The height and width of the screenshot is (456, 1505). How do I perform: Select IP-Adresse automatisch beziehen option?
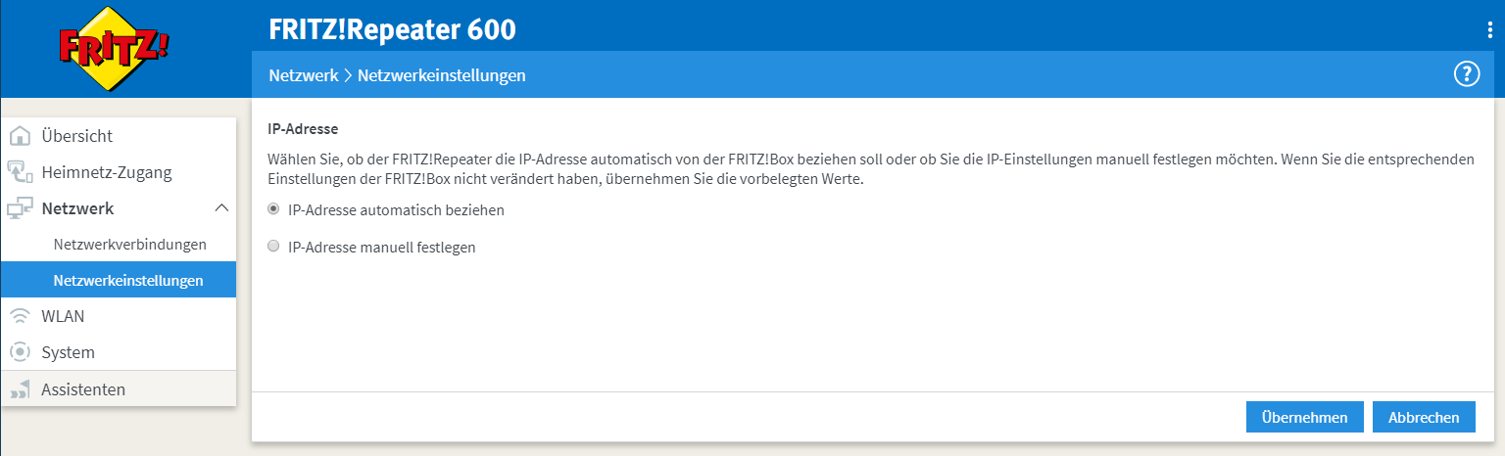tap(273, 209)
